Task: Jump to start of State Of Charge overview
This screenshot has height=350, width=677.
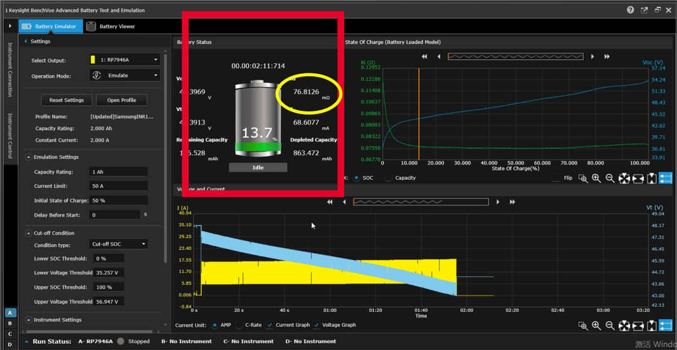Action: [424, 56]
